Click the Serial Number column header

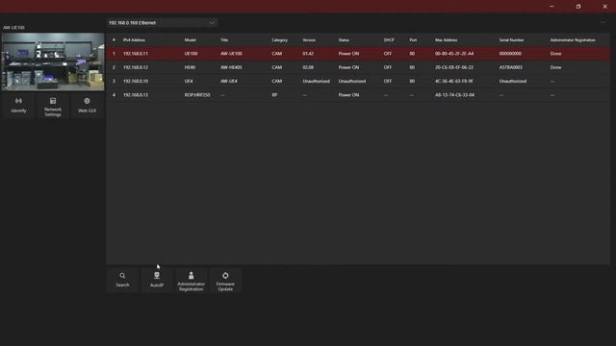tap(511, 40)
